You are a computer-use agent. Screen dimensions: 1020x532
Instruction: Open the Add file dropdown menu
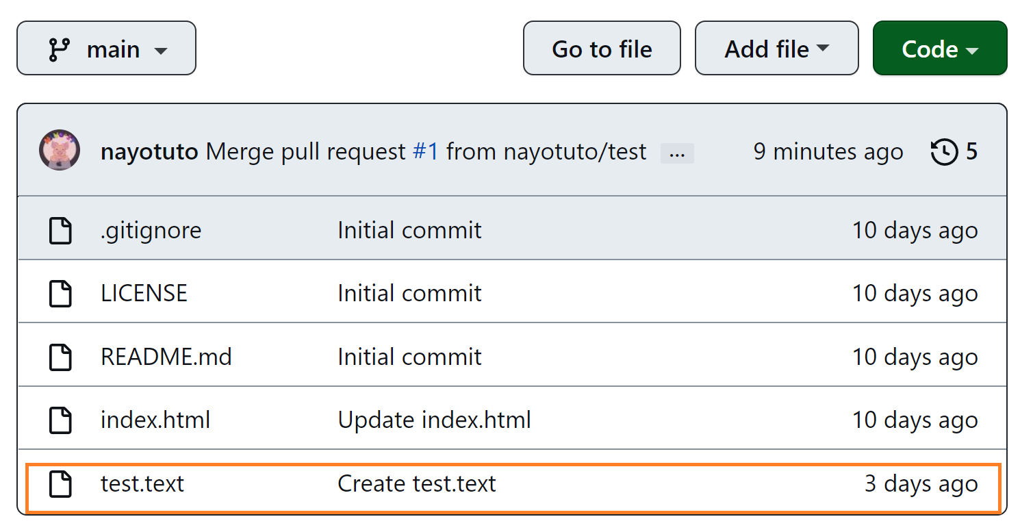(776, 49)
